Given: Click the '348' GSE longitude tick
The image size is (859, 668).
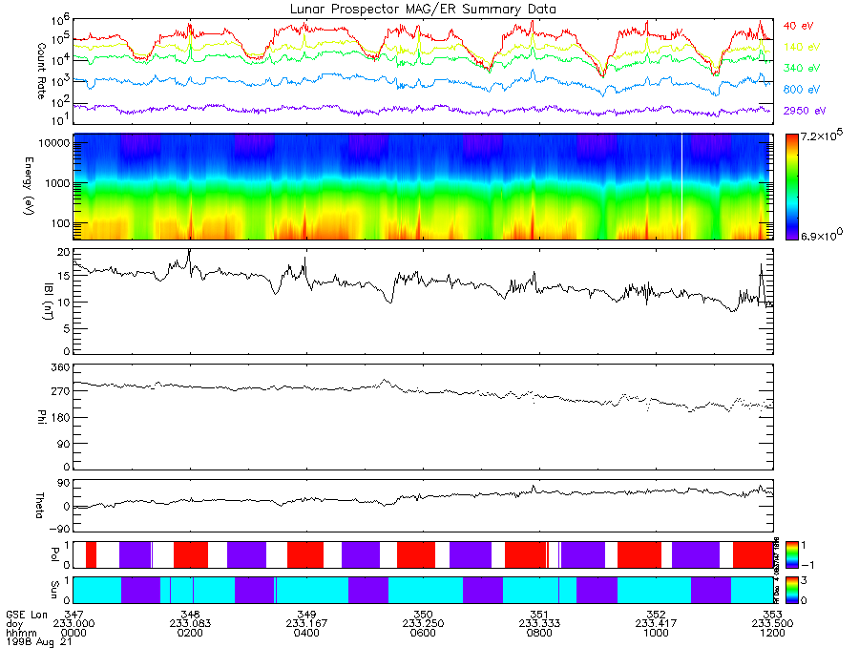Looking at the screenshot, I should pos(190,615).
